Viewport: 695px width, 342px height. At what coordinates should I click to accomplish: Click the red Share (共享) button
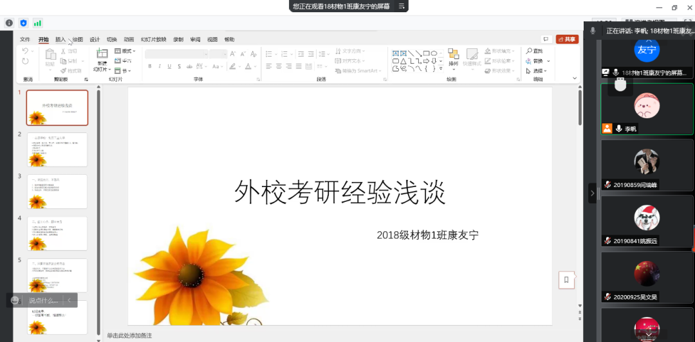tap(567, 39)
